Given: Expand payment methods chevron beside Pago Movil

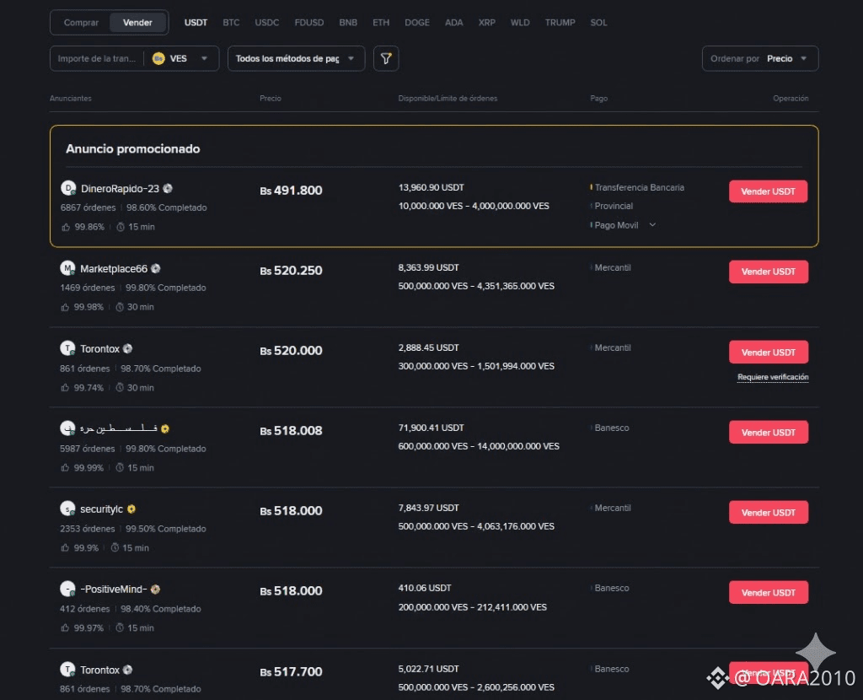Looking at the screenshot, I should (652, 225).
